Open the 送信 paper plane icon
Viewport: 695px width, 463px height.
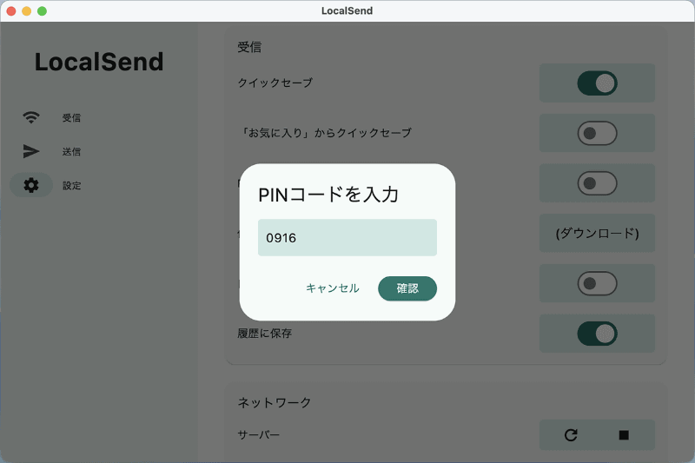pyautogui.click(x=31, y=151)
